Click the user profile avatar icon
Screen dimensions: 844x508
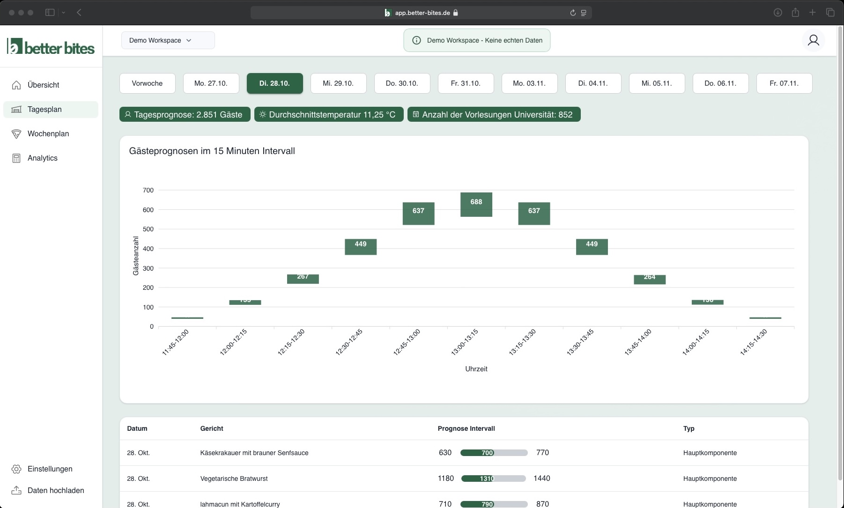point(814,40)
